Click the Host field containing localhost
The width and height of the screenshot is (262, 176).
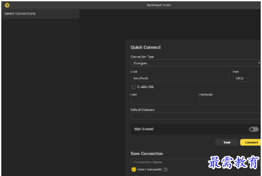point(180,78)
